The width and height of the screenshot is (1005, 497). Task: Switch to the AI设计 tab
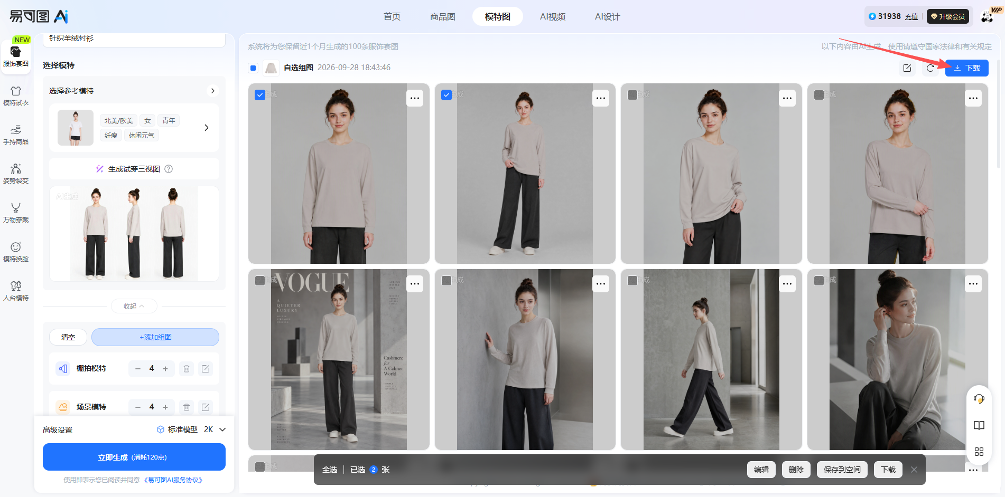click(x=608, y=16)
